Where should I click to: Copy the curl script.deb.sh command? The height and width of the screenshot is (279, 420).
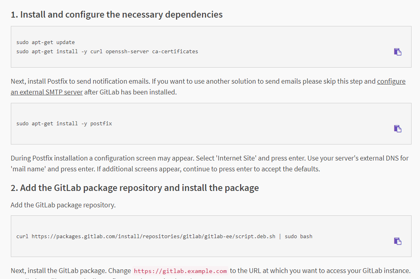click(x=398, y=241)
